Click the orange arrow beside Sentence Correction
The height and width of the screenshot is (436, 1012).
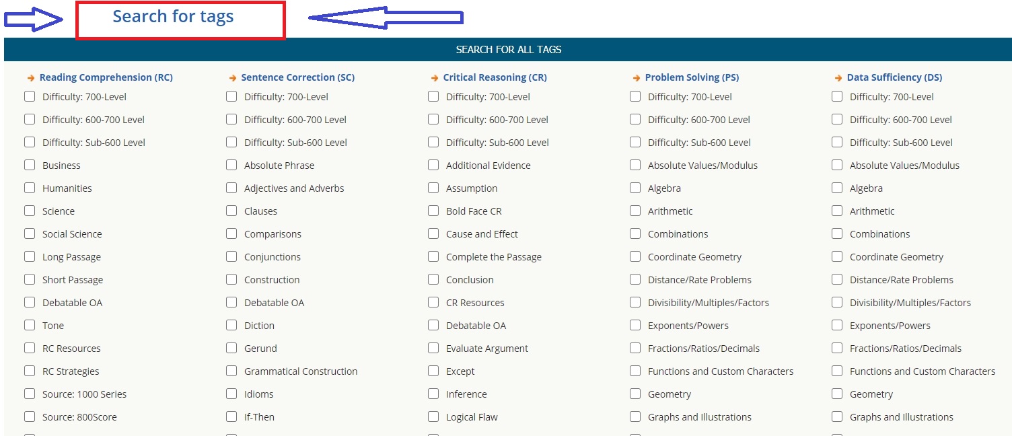[232, 78]
